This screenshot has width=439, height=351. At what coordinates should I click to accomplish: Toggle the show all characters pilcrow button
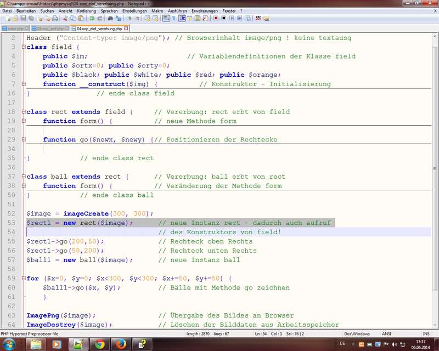click(173, 18)
